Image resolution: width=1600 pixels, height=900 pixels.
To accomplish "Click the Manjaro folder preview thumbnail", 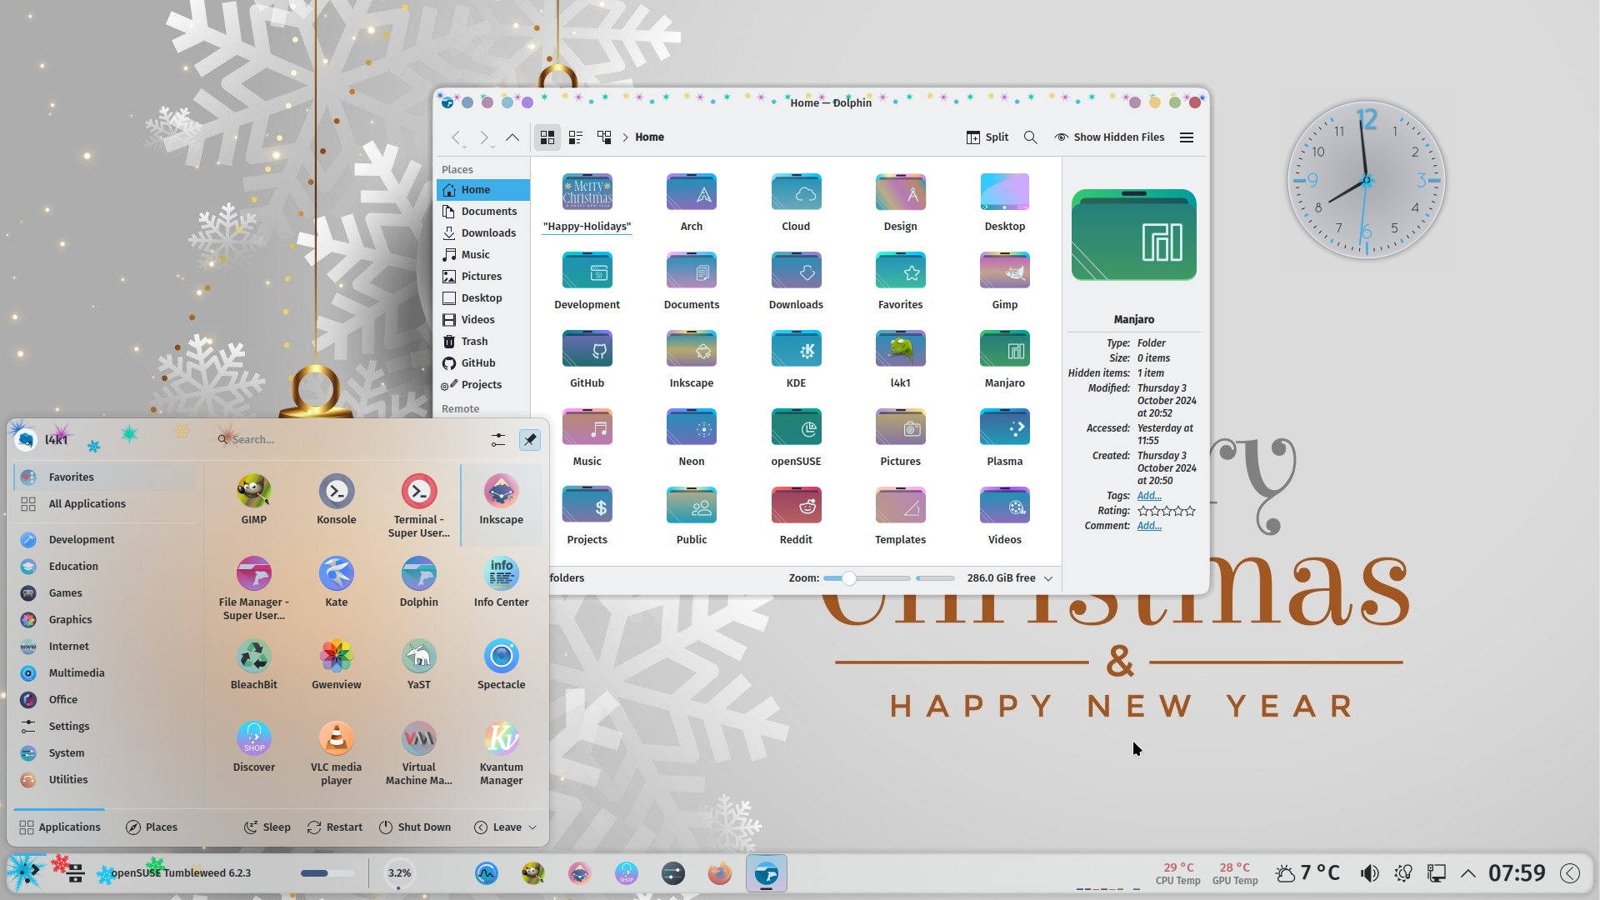I will [1133, 235].
